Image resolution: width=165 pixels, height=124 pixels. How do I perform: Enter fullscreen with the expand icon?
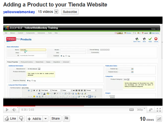pyautogui.click(x=159, y=110)
